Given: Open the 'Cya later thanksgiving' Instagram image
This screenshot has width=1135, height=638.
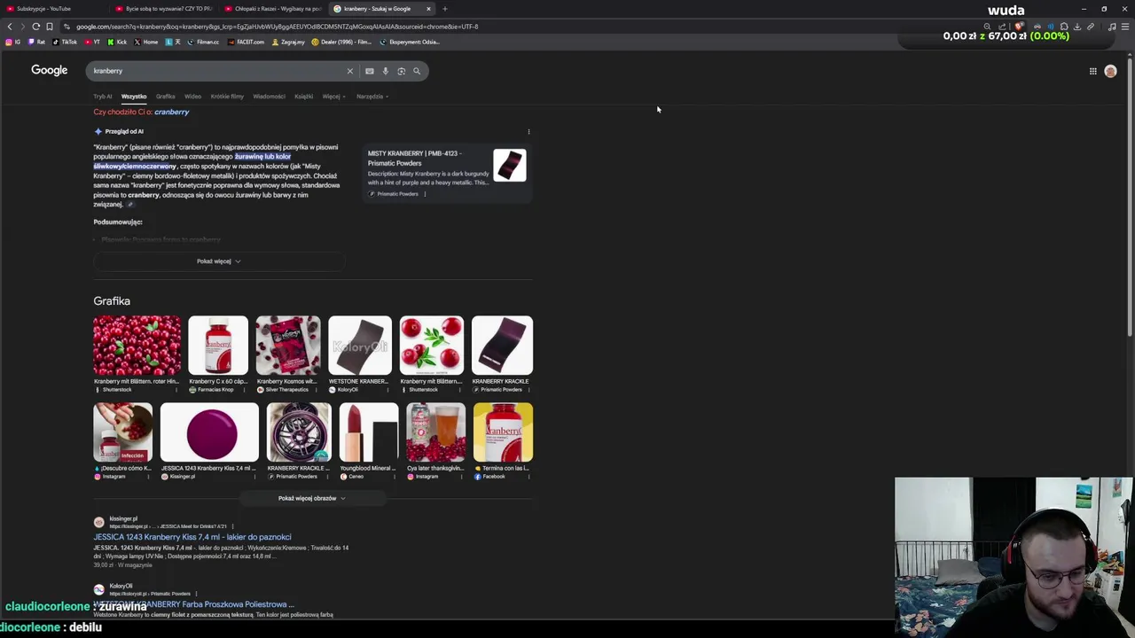Looking at the screenshot, I should click(x=435, y=432).
